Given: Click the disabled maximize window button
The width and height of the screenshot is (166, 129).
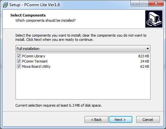Looking at the screenshot, I should coord(144,4).
